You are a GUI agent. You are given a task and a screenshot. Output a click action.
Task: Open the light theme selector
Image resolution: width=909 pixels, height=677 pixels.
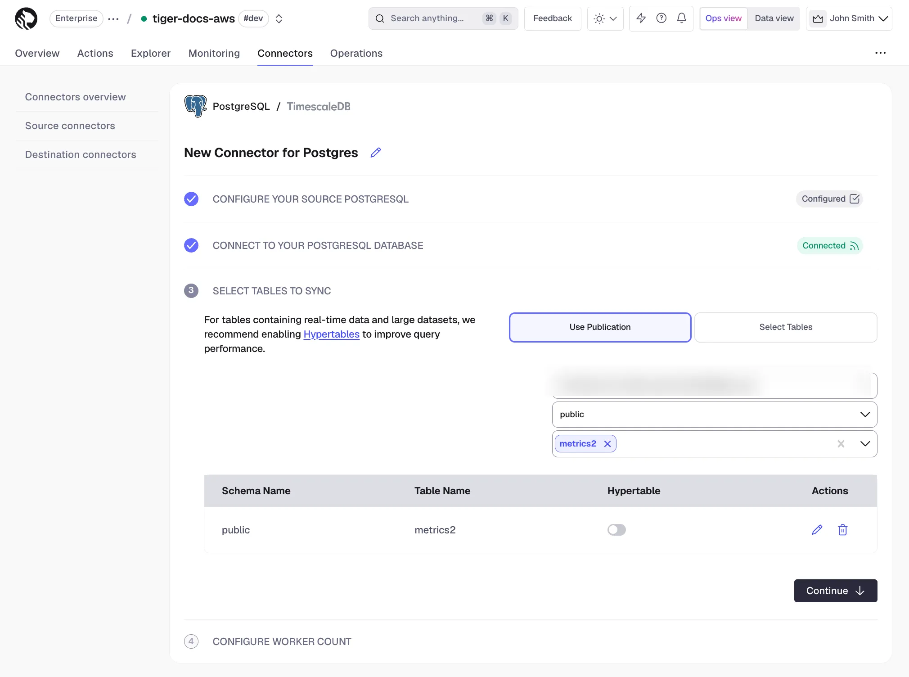tap(605, 18)
